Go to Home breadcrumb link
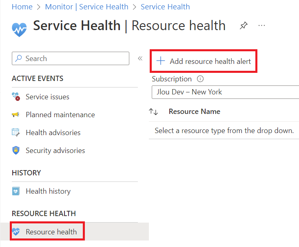The height and width of the screenshot is (247, 299). coord(22,7)
